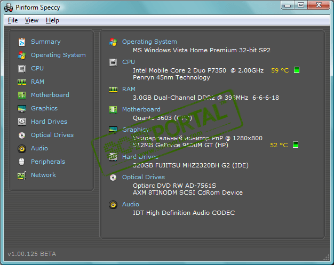The height and width of the screenshot is (265, 334).
Task: Follow the Operating System heading link in summary
Action: (149, 42)
